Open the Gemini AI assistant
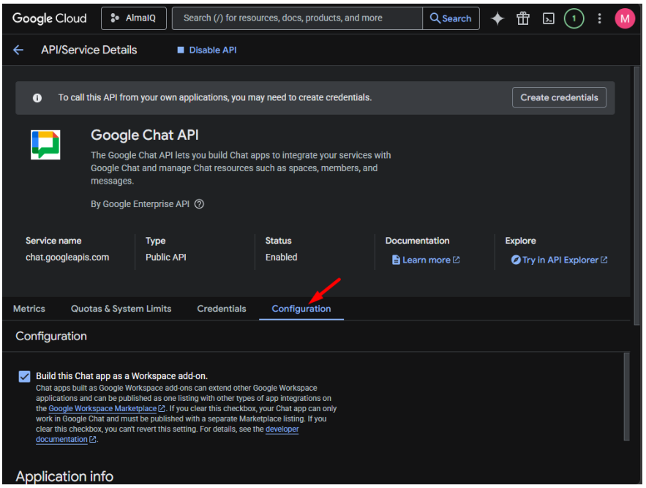 tap(497, 18)
